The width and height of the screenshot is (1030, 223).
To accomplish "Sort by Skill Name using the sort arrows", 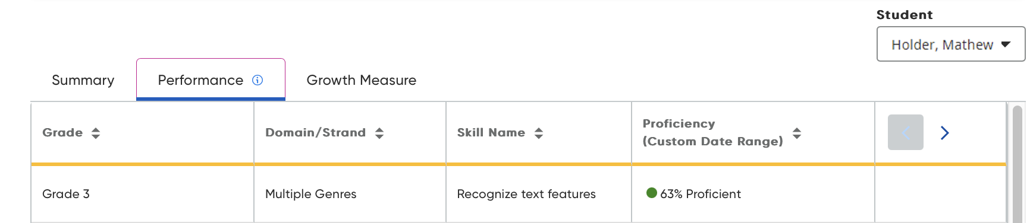I will point(539,133).
